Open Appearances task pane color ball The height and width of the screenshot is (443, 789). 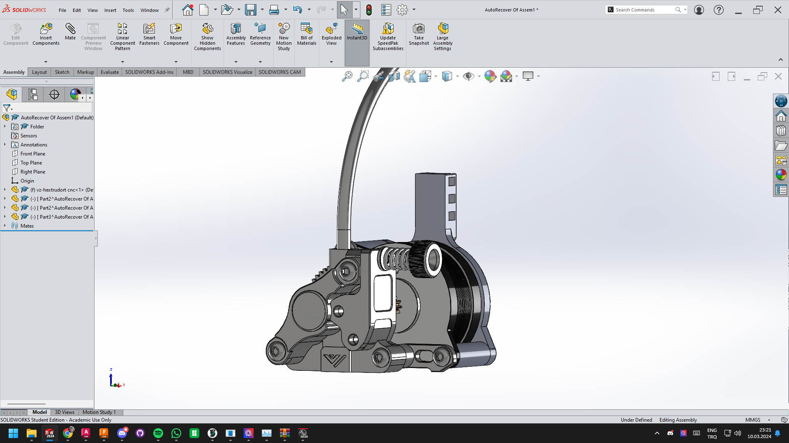tap(781, 175)
